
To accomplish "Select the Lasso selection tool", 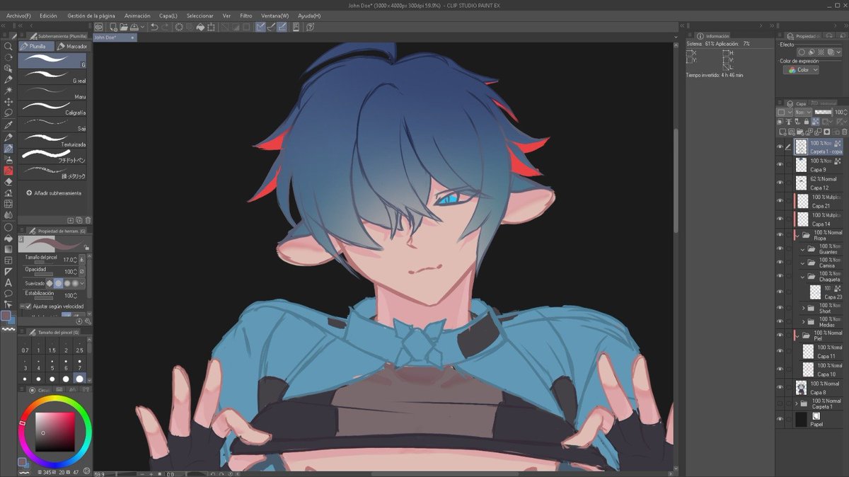I will click(8, 113).
